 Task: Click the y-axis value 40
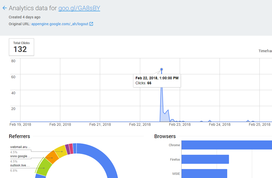[13, 93]
